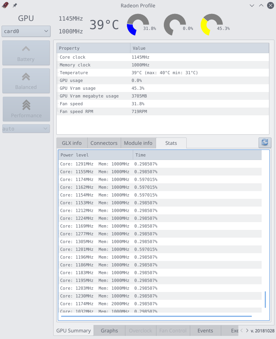This screenshot has height=339, width=276.
Task: Click the Value column header
Action: [x=200, y=48]
